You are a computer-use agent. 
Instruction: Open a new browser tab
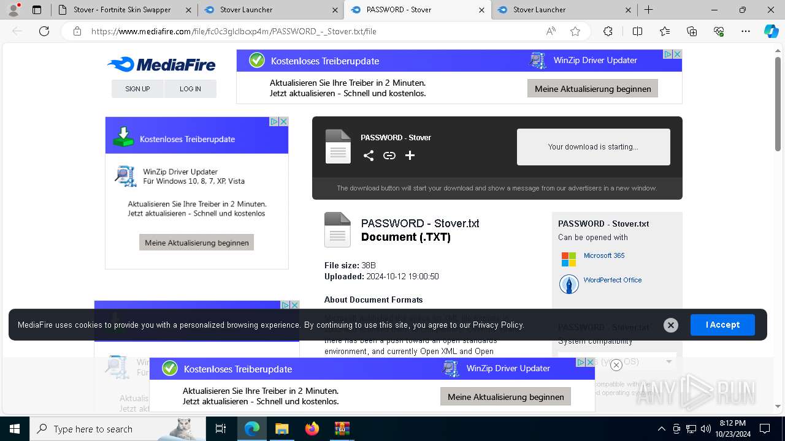point(648,10)
